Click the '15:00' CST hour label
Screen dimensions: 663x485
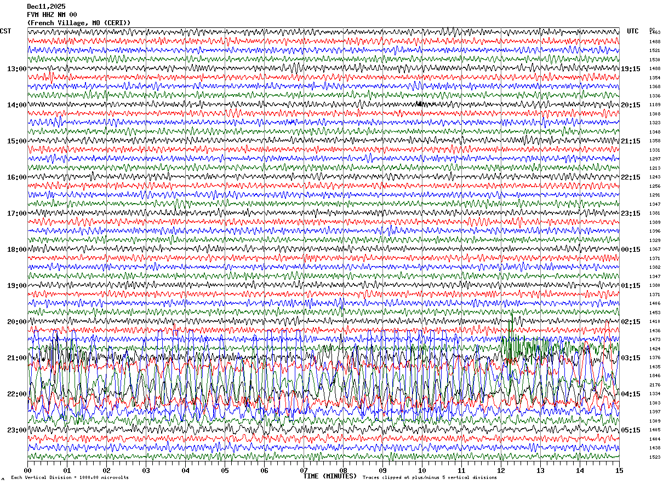click(x=17, y=141)
